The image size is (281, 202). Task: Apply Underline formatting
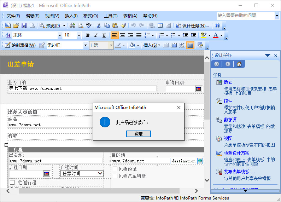pyautogui.click(x=104, y=35)
